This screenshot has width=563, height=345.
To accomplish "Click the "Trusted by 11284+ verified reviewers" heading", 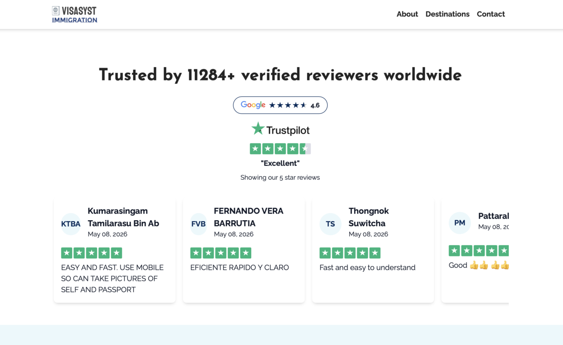I will (x=280, y=75).
